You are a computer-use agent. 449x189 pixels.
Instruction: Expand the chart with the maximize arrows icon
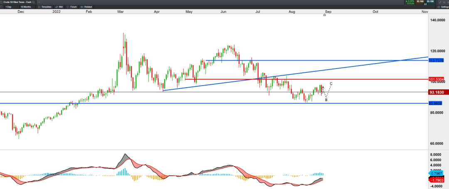coord(440,2)
